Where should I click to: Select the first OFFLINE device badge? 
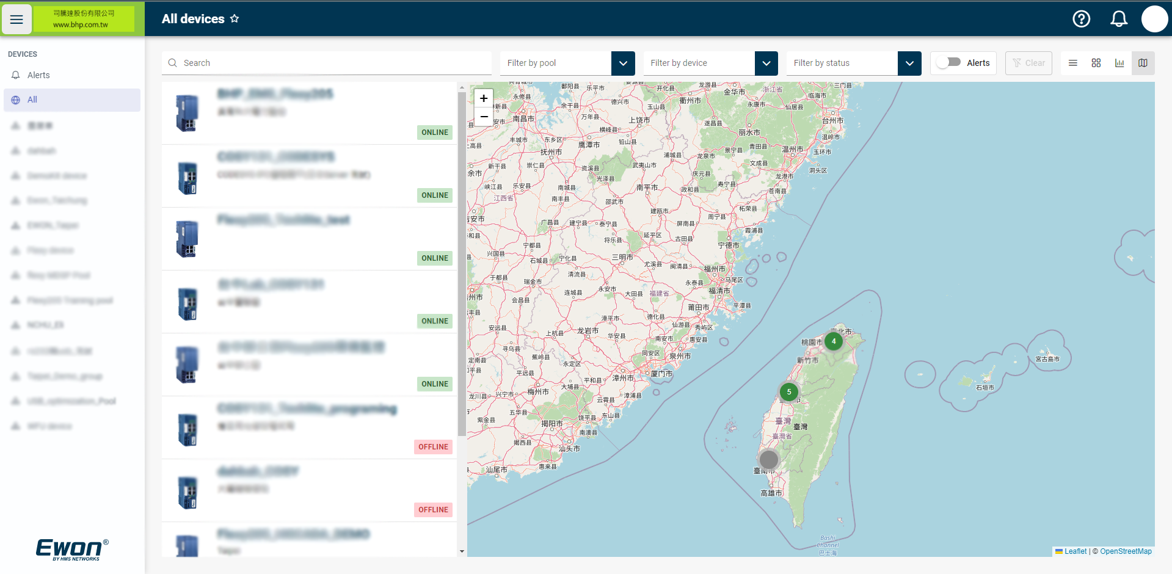[x=434, y=447]
